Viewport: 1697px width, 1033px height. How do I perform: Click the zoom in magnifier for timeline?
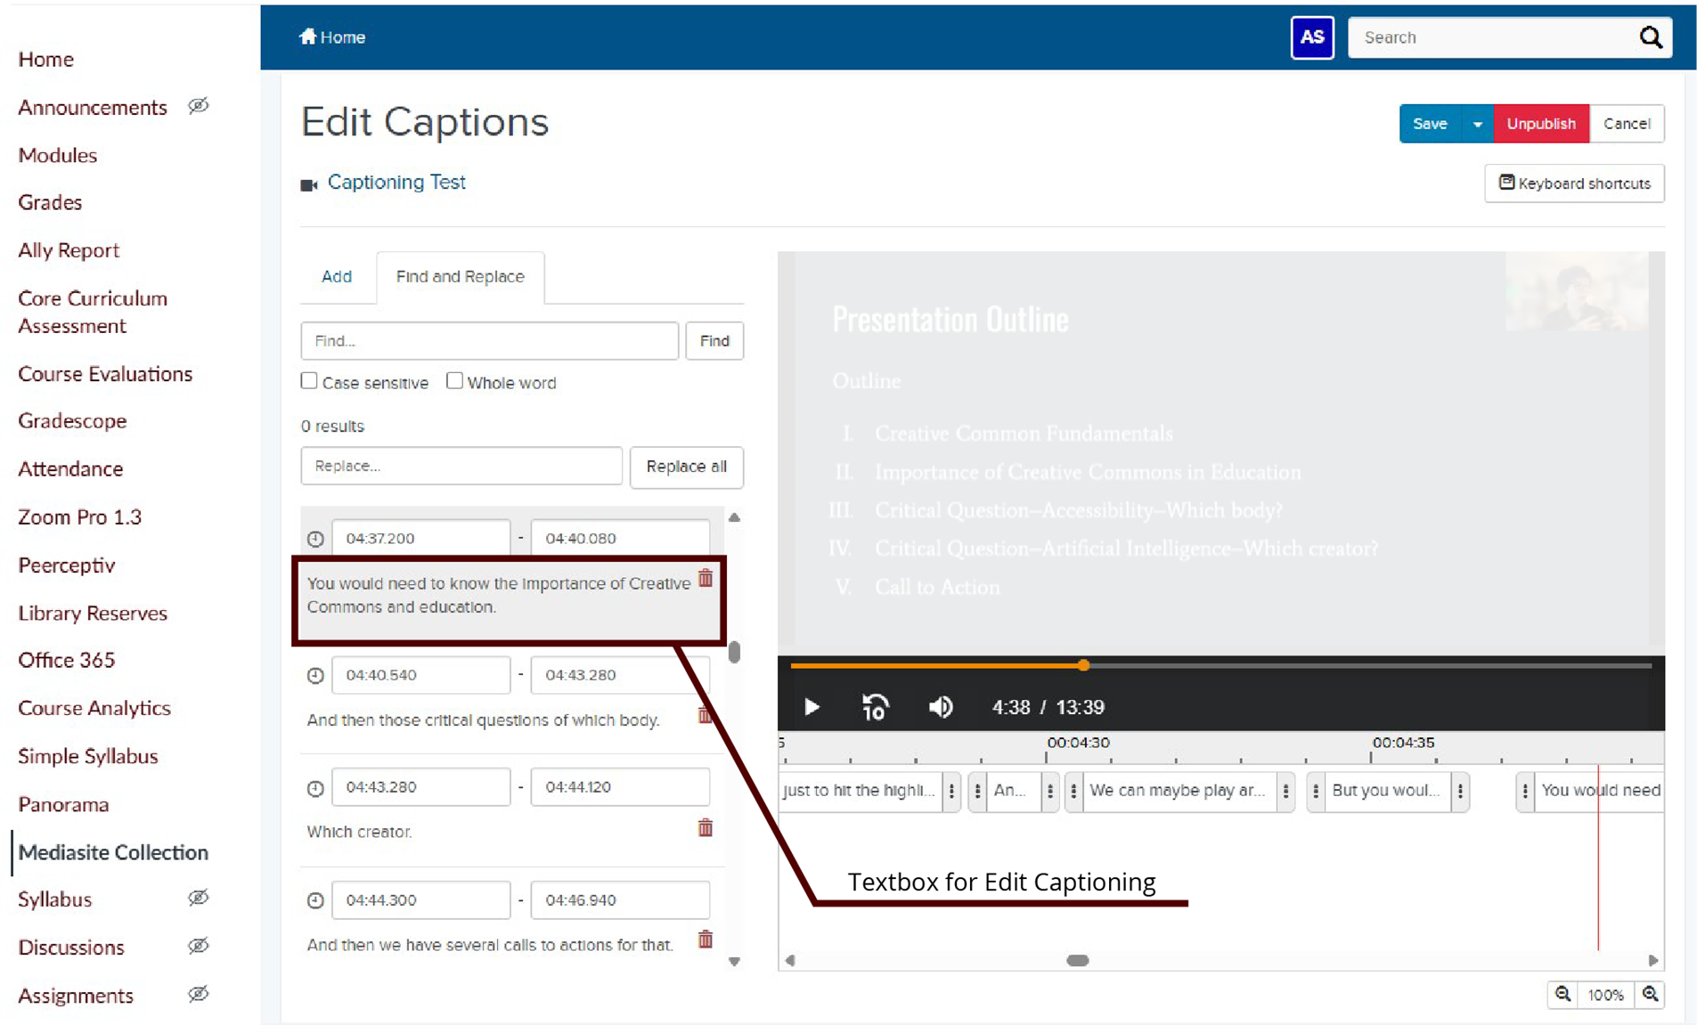(x=1650, y=995)
